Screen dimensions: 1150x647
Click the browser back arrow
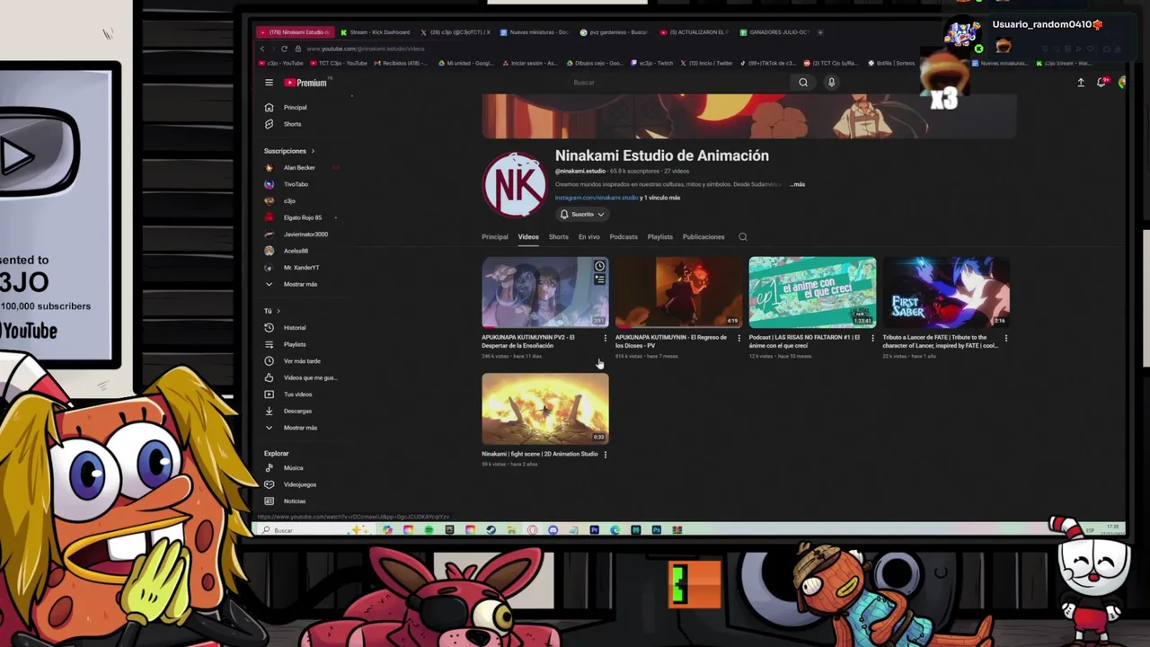point(262,49)
